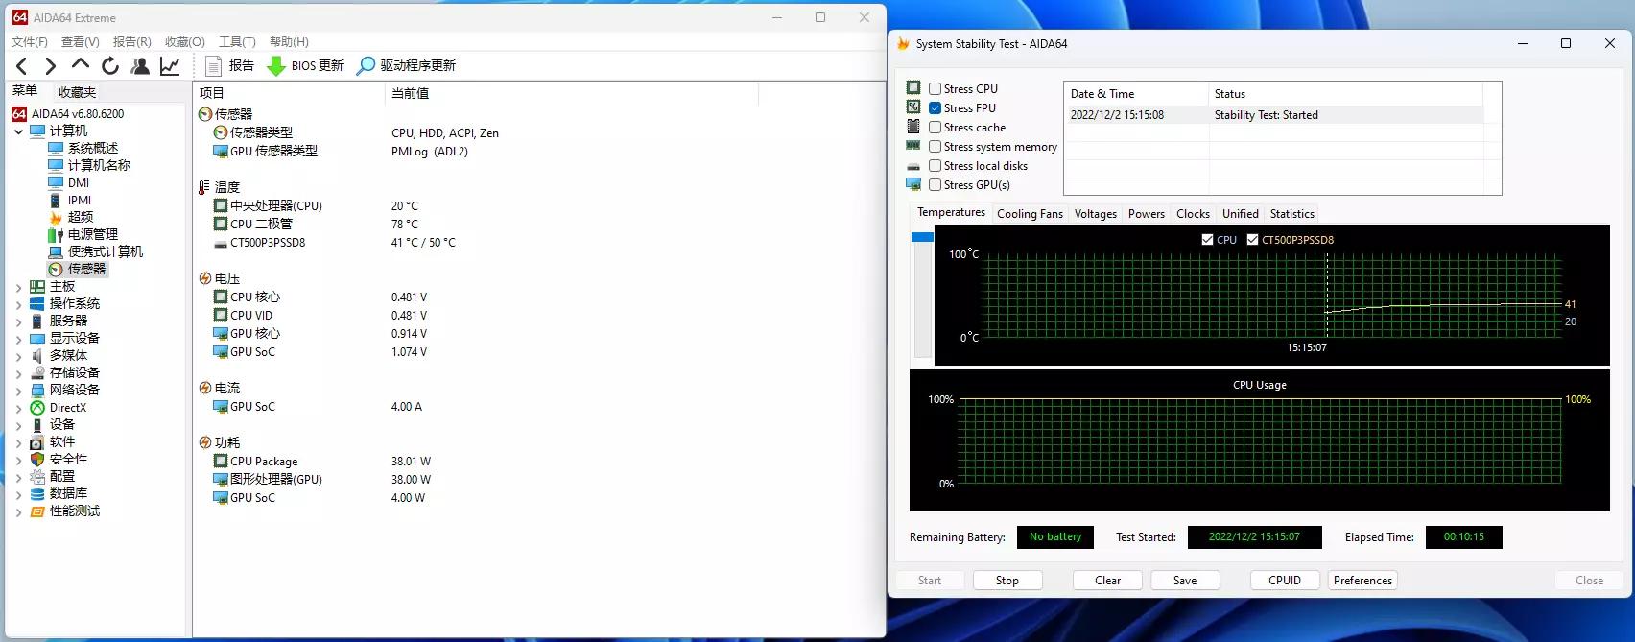Screen dimensions: 1635x642
Task: Enable the Stress CPU checkbox
Action: click(935, 89)
